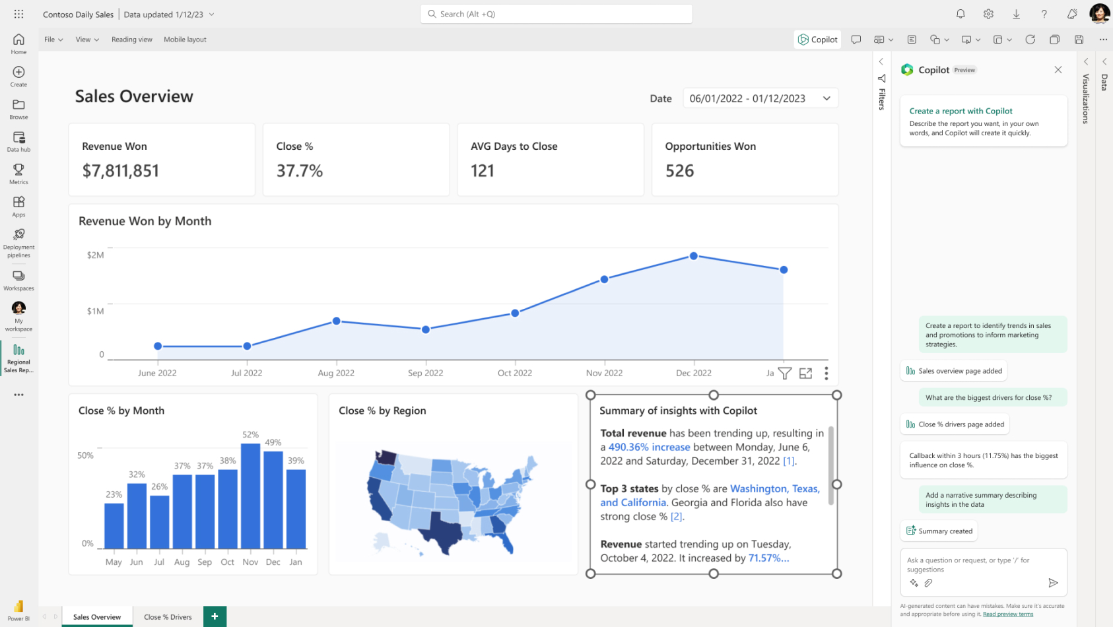Open the Copilot pane button in toolbar
This screenshot has width=1113, height=627.
[x=817, y=40]
